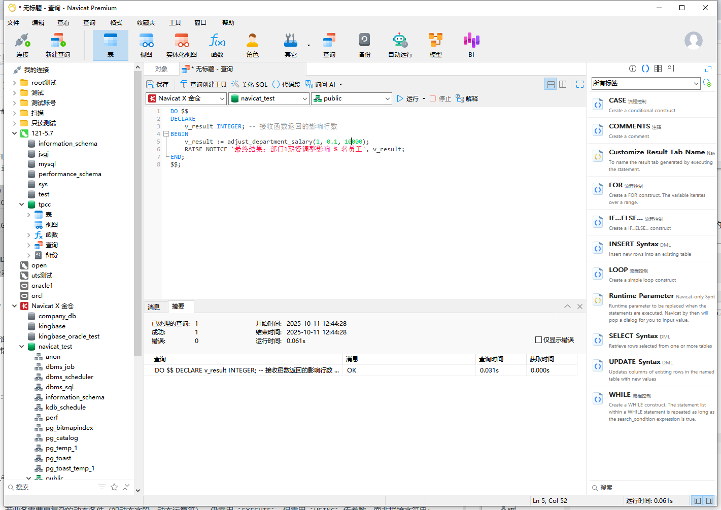Image resolution: width=721 pixels, height=510 pixels.
Task: Run the query with 运行
Action: click(x=408, y=98)
